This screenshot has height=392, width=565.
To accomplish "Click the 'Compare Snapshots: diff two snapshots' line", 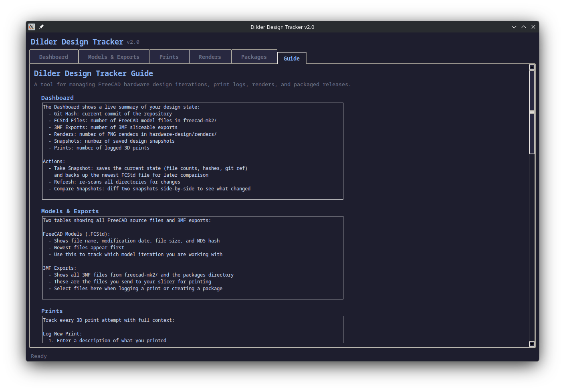I will 149,189.
